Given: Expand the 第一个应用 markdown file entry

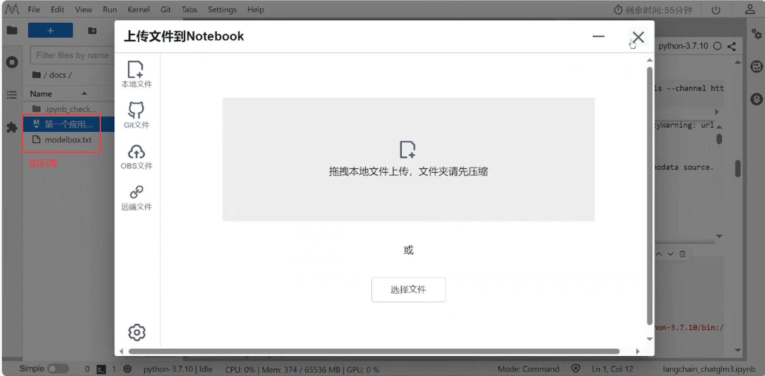Looking at the screenshot, I should point(36,124).
